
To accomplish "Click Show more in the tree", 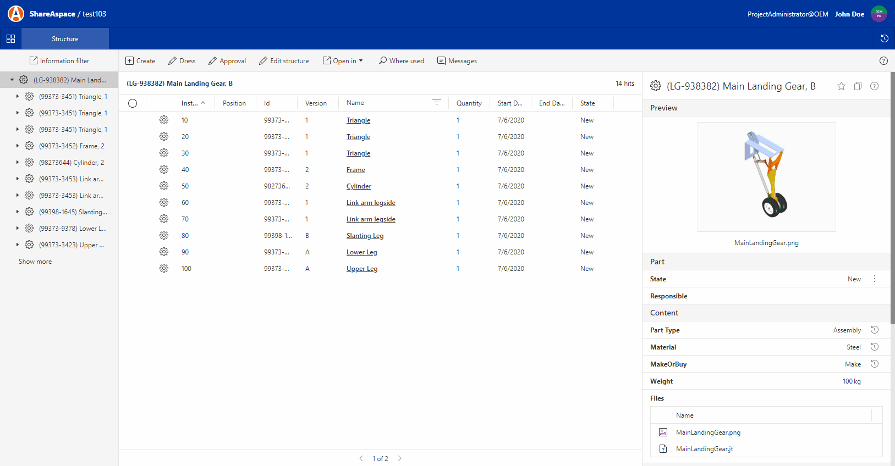I will click(x=35, y=262).
